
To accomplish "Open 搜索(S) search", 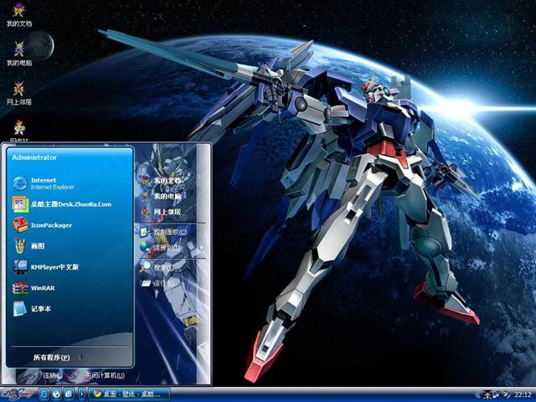I will [157, 267].
